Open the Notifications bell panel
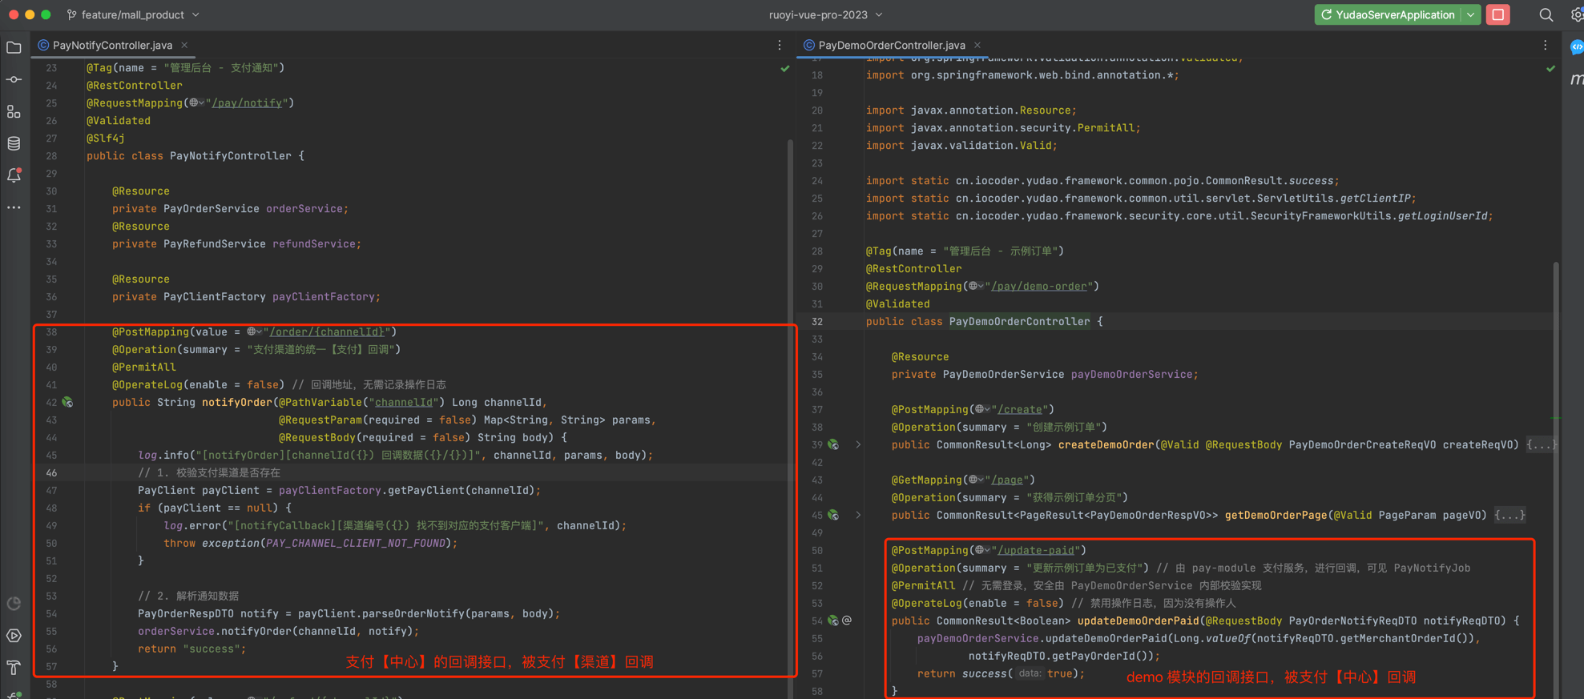Screen dimensions: 1584x699 (14, 176)
